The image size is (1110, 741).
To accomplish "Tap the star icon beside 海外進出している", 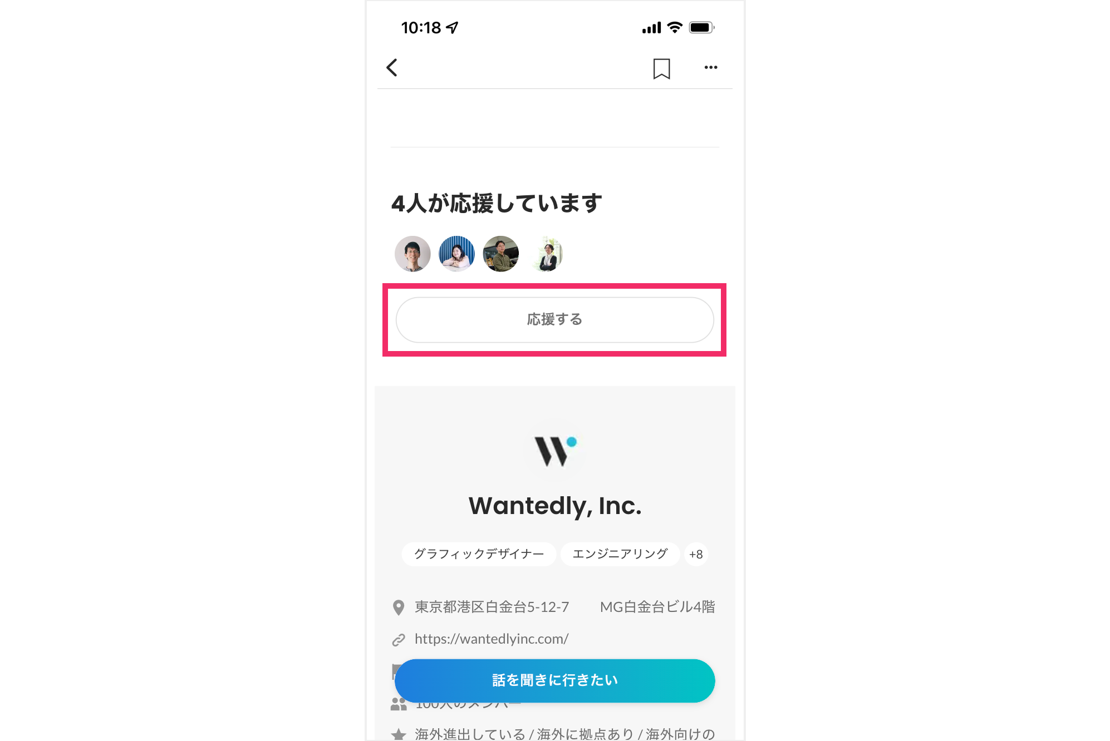I will [x=399, y=735].
